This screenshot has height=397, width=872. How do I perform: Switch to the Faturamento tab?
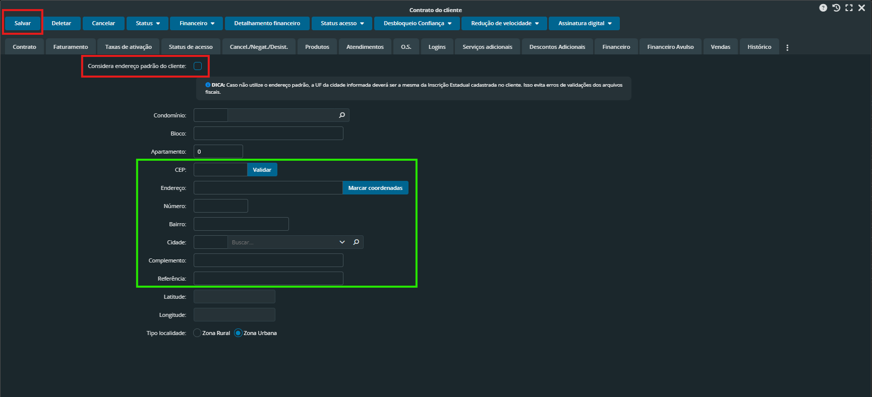tap(71, 47)
